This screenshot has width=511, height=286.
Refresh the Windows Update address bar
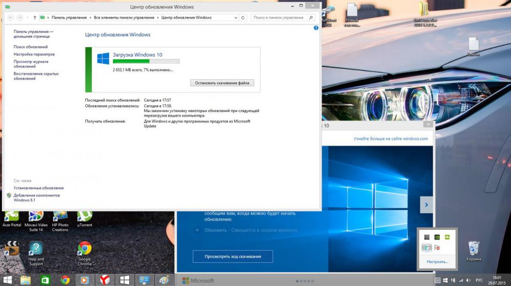pos(243,17)
